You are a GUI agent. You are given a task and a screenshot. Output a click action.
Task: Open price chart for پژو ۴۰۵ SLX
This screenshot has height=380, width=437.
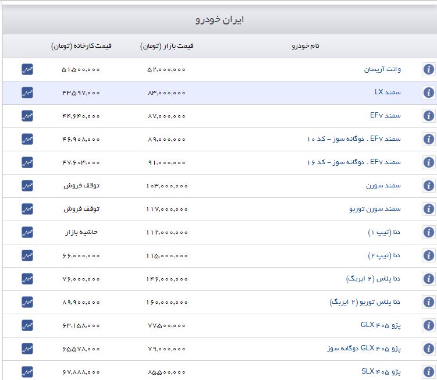[27, 372]
